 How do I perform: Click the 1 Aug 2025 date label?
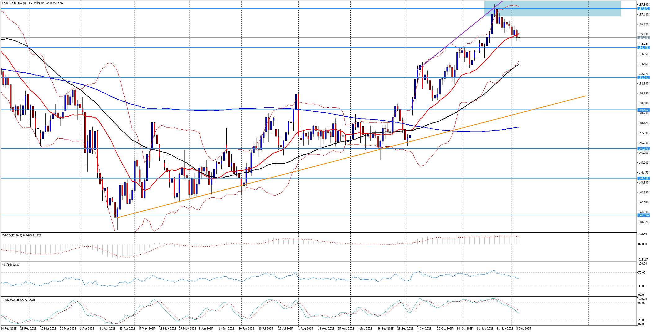305,329
